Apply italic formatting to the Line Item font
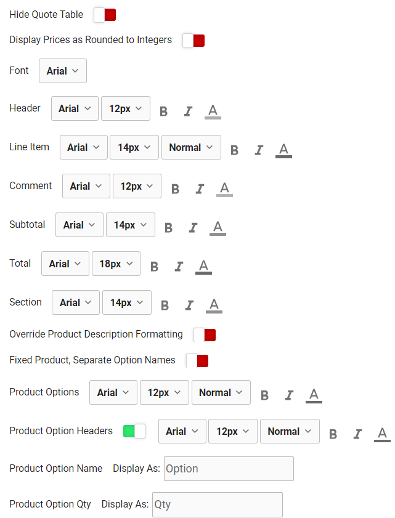Image resolution: width=395 pixels, height=518 pixels. [x=259, y=150]
